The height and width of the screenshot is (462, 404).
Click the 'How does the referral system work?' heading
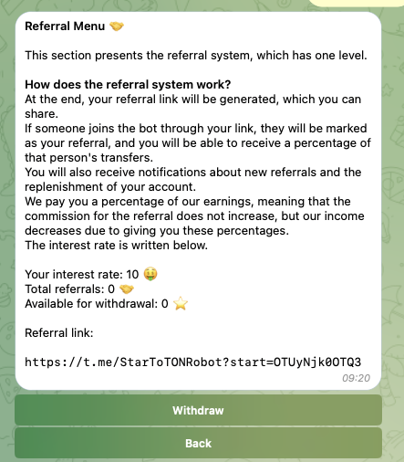point(128,85)
